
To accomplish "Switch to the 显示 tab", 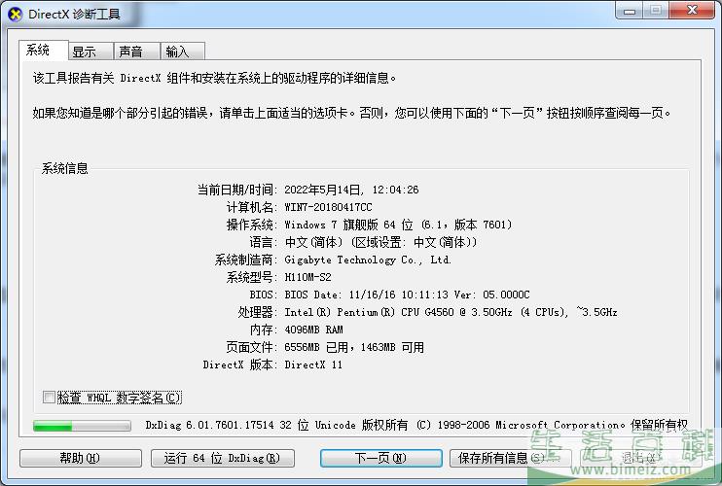I will pyautogui.click(x=91, y=52).
